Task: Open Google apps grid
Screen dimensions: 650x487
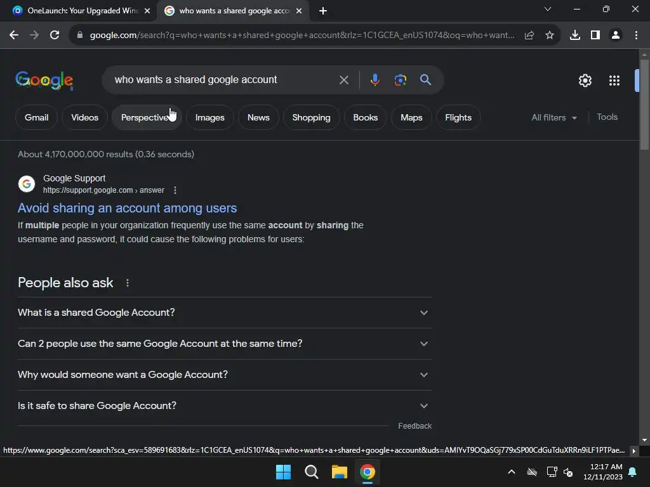Action: coord(614,81)
